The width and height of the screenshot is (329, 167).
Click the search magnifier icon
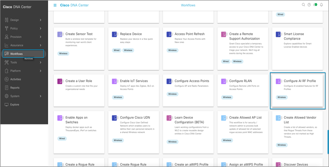tap(303, 5)
